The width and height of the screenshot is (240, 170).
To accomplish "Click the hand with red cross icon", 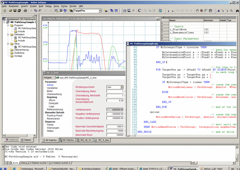I will [x=202, y=11].
